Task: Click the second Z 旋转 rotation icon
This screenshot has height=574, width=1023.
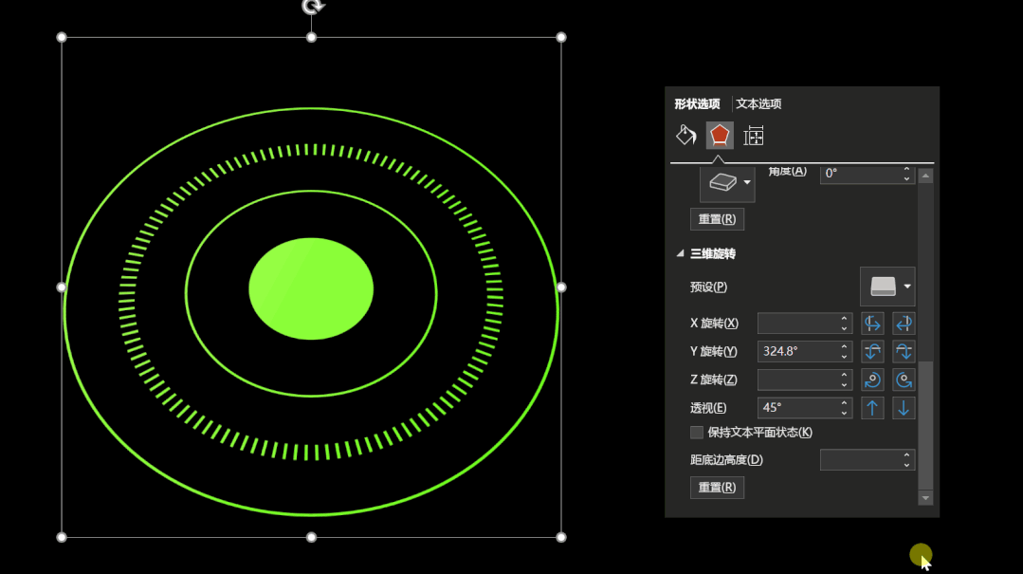Action: pos(904,380)
